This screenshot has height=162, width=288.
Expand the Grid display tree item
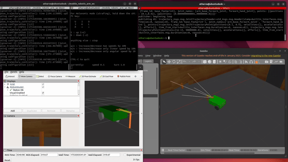coord(5,84)
